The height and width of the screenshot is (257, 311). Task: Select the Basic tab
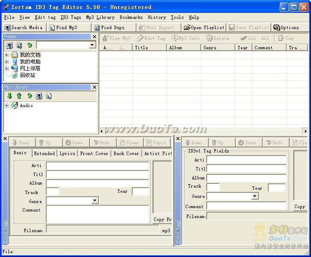(x=20, y=152)
